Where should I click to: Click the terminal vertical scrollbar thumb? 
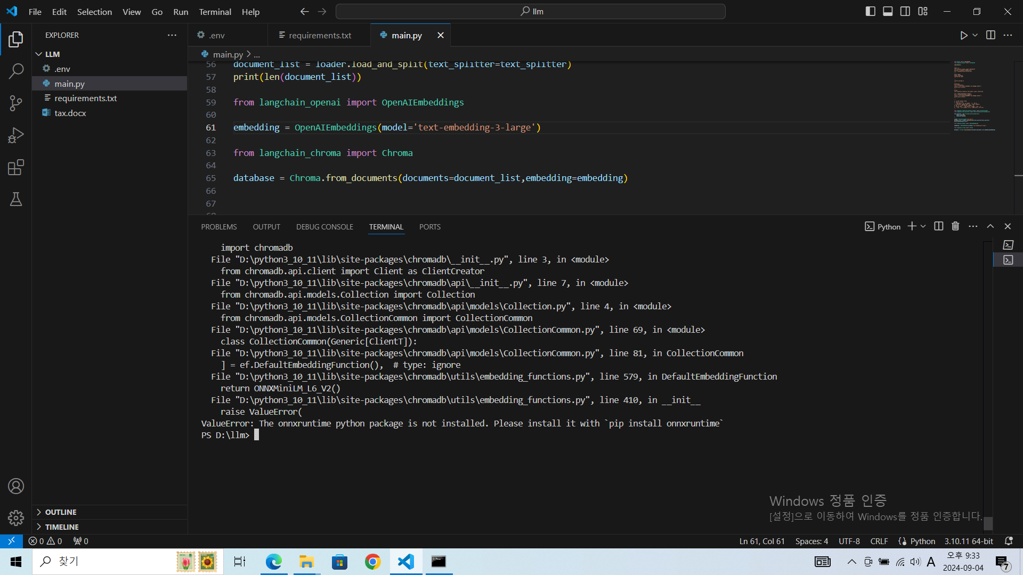point(988,523)
